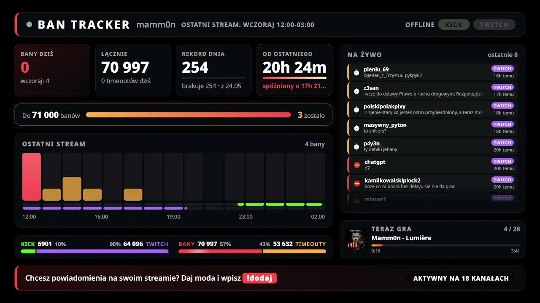Click the '3 zostało' remaining count
The image size is (540, 303).
(311, 115)
